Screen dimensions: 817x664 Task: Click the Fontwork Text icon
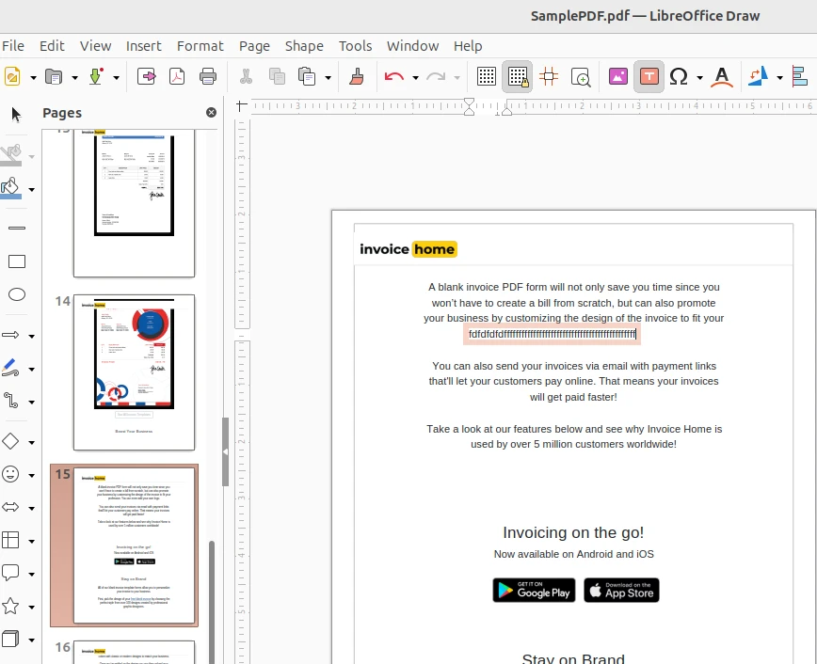[x=722, y=76]
